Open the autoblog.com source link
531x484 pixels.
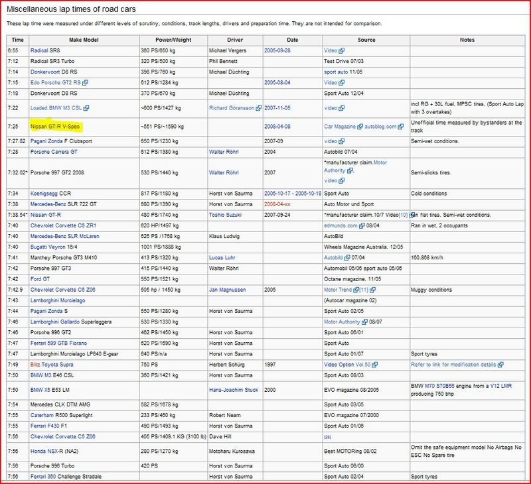tap(380, 127)
